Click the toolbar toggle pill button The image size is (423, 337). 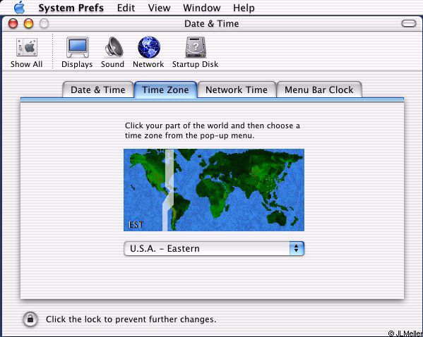(x=409, y=23)
